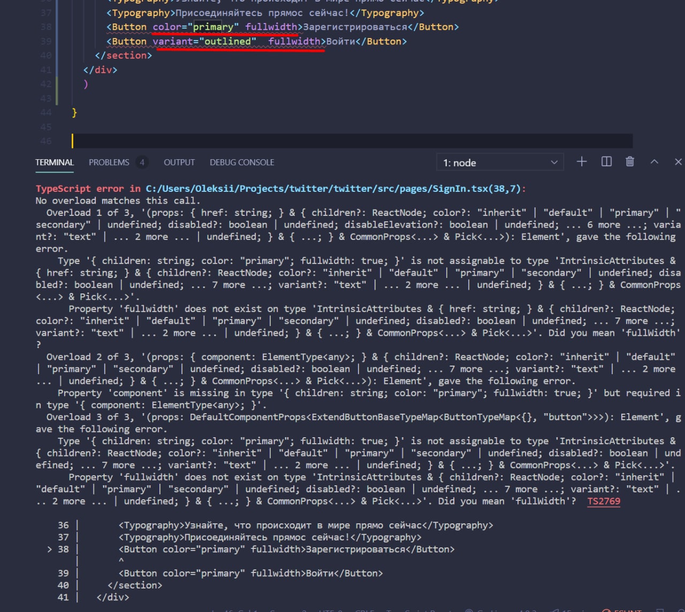Kill the terminal with the trash icon

coord(630,161)
